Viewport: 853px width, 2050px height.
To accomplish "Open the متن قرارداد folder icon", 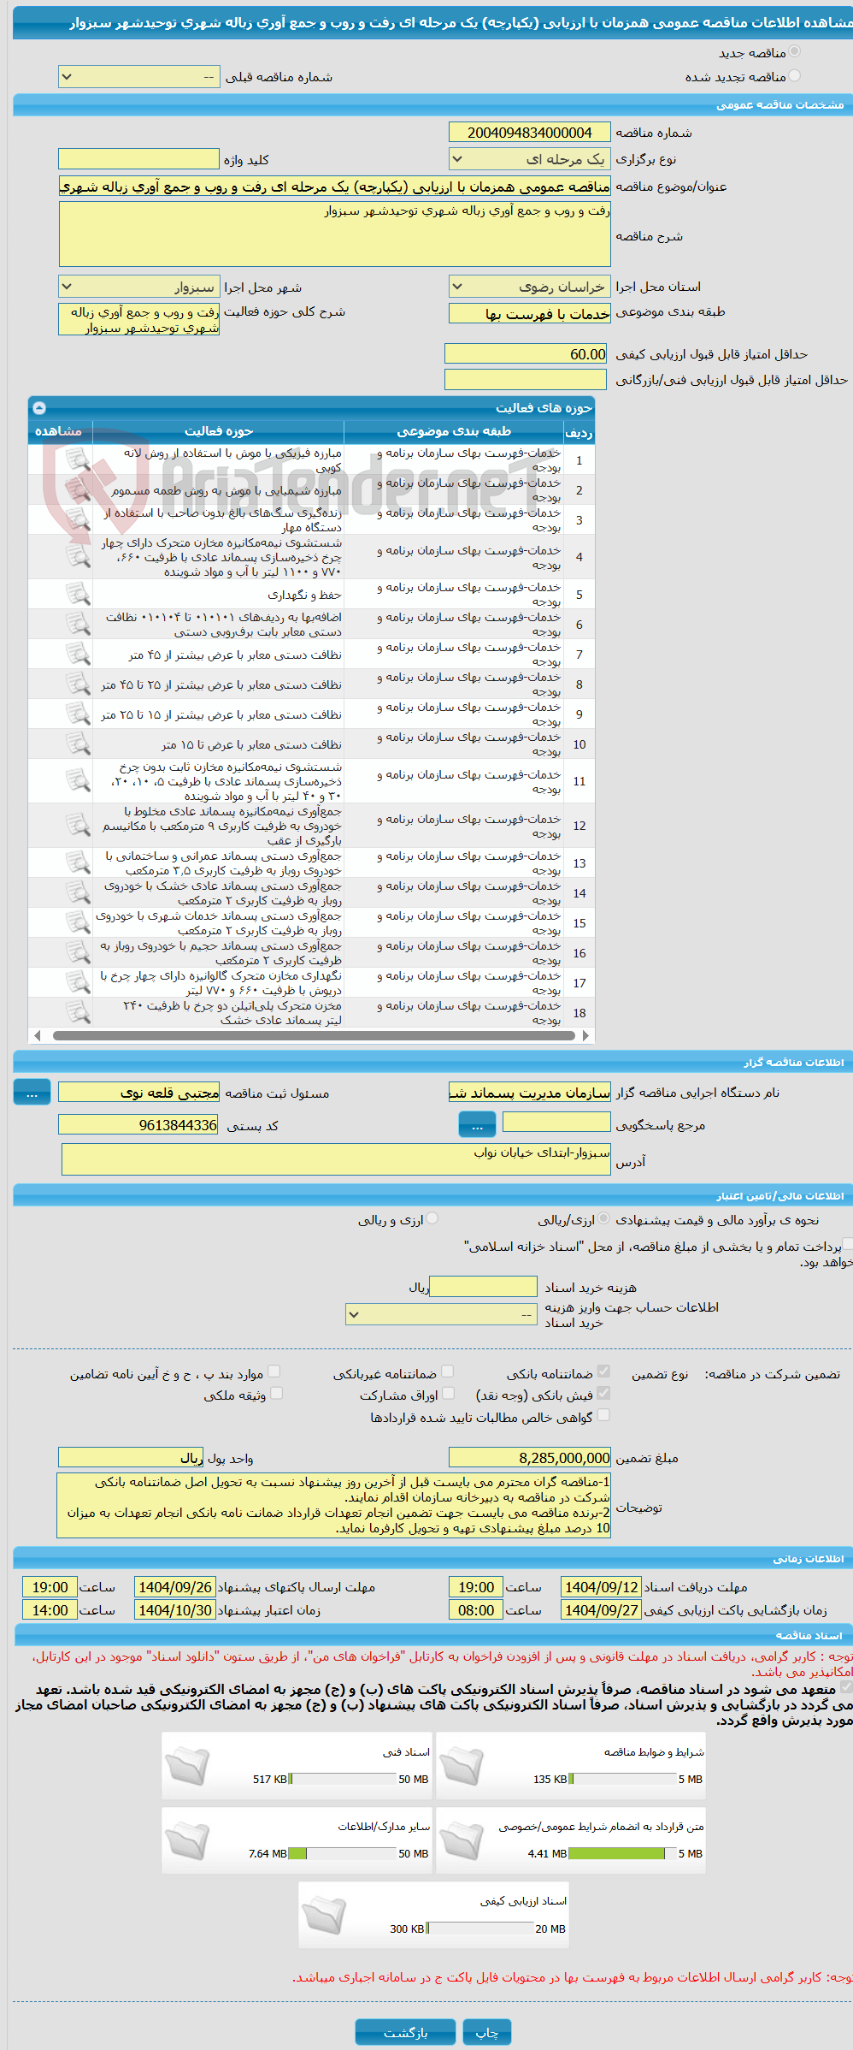I will 462,1841.
